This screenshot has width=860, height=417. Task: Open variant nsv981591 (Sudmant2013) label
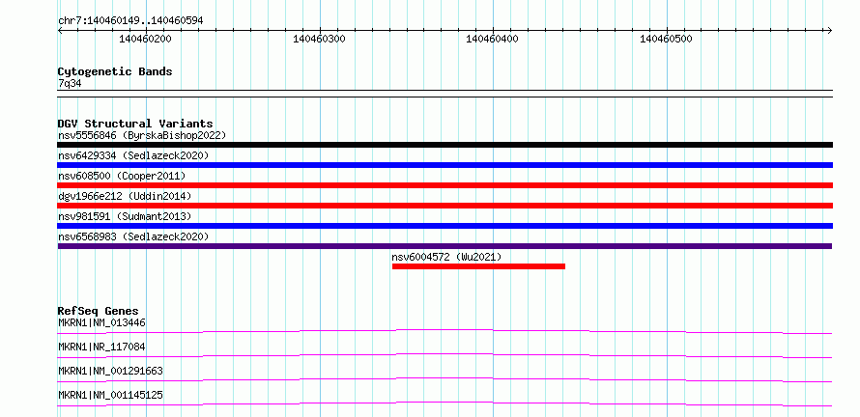[125, 216]
